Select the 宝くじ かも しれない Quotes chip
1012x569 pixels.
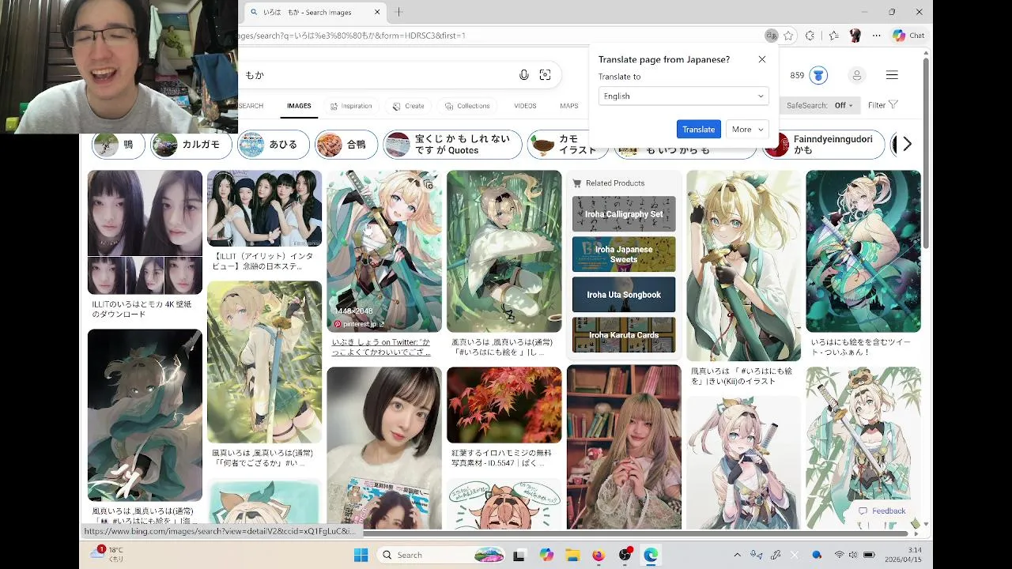[452, 145]
